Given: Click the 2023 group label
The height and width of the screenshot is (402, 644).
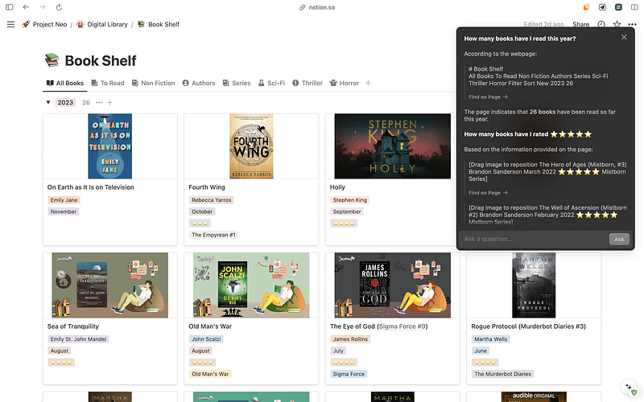Looking at the screenshot, I should point(65,103).
